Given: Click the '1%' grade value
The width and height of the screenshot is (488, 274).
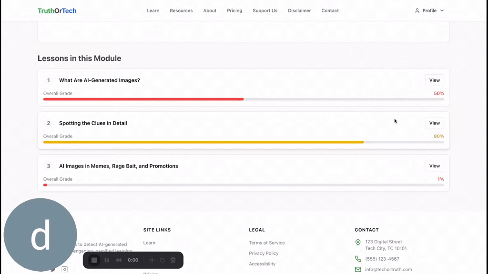Looking at the screenshot, I should pyautogui.click(x=441, y=179).
